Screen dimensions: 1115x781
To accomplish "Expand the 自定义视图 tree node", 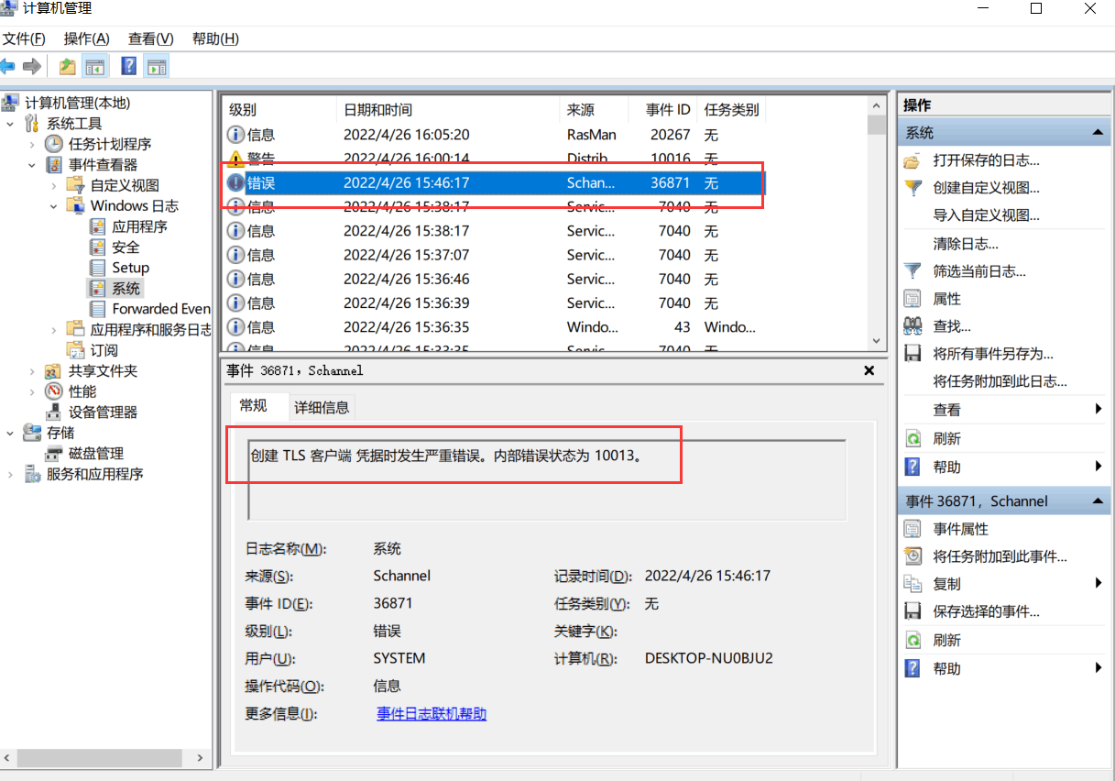I will point(54,185).
